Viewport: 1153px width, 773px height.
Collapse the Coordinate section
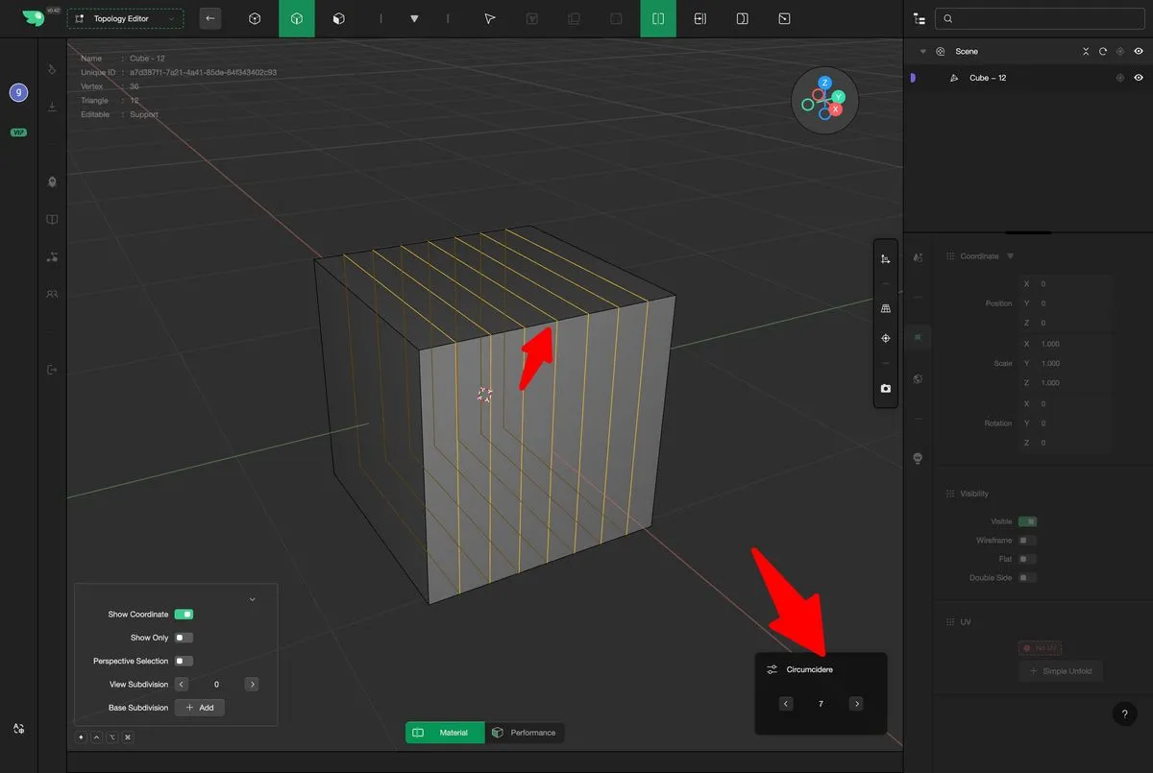pyautogui.click(x=1010, y=256)
